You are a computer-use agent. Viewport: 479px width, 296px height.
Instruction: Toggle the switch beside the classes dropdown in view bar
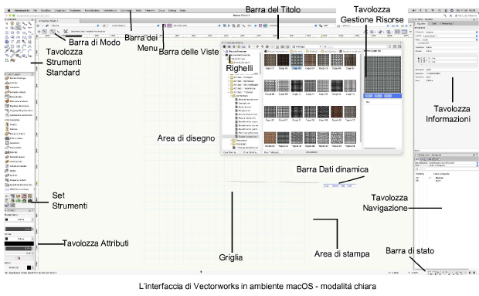105,26
